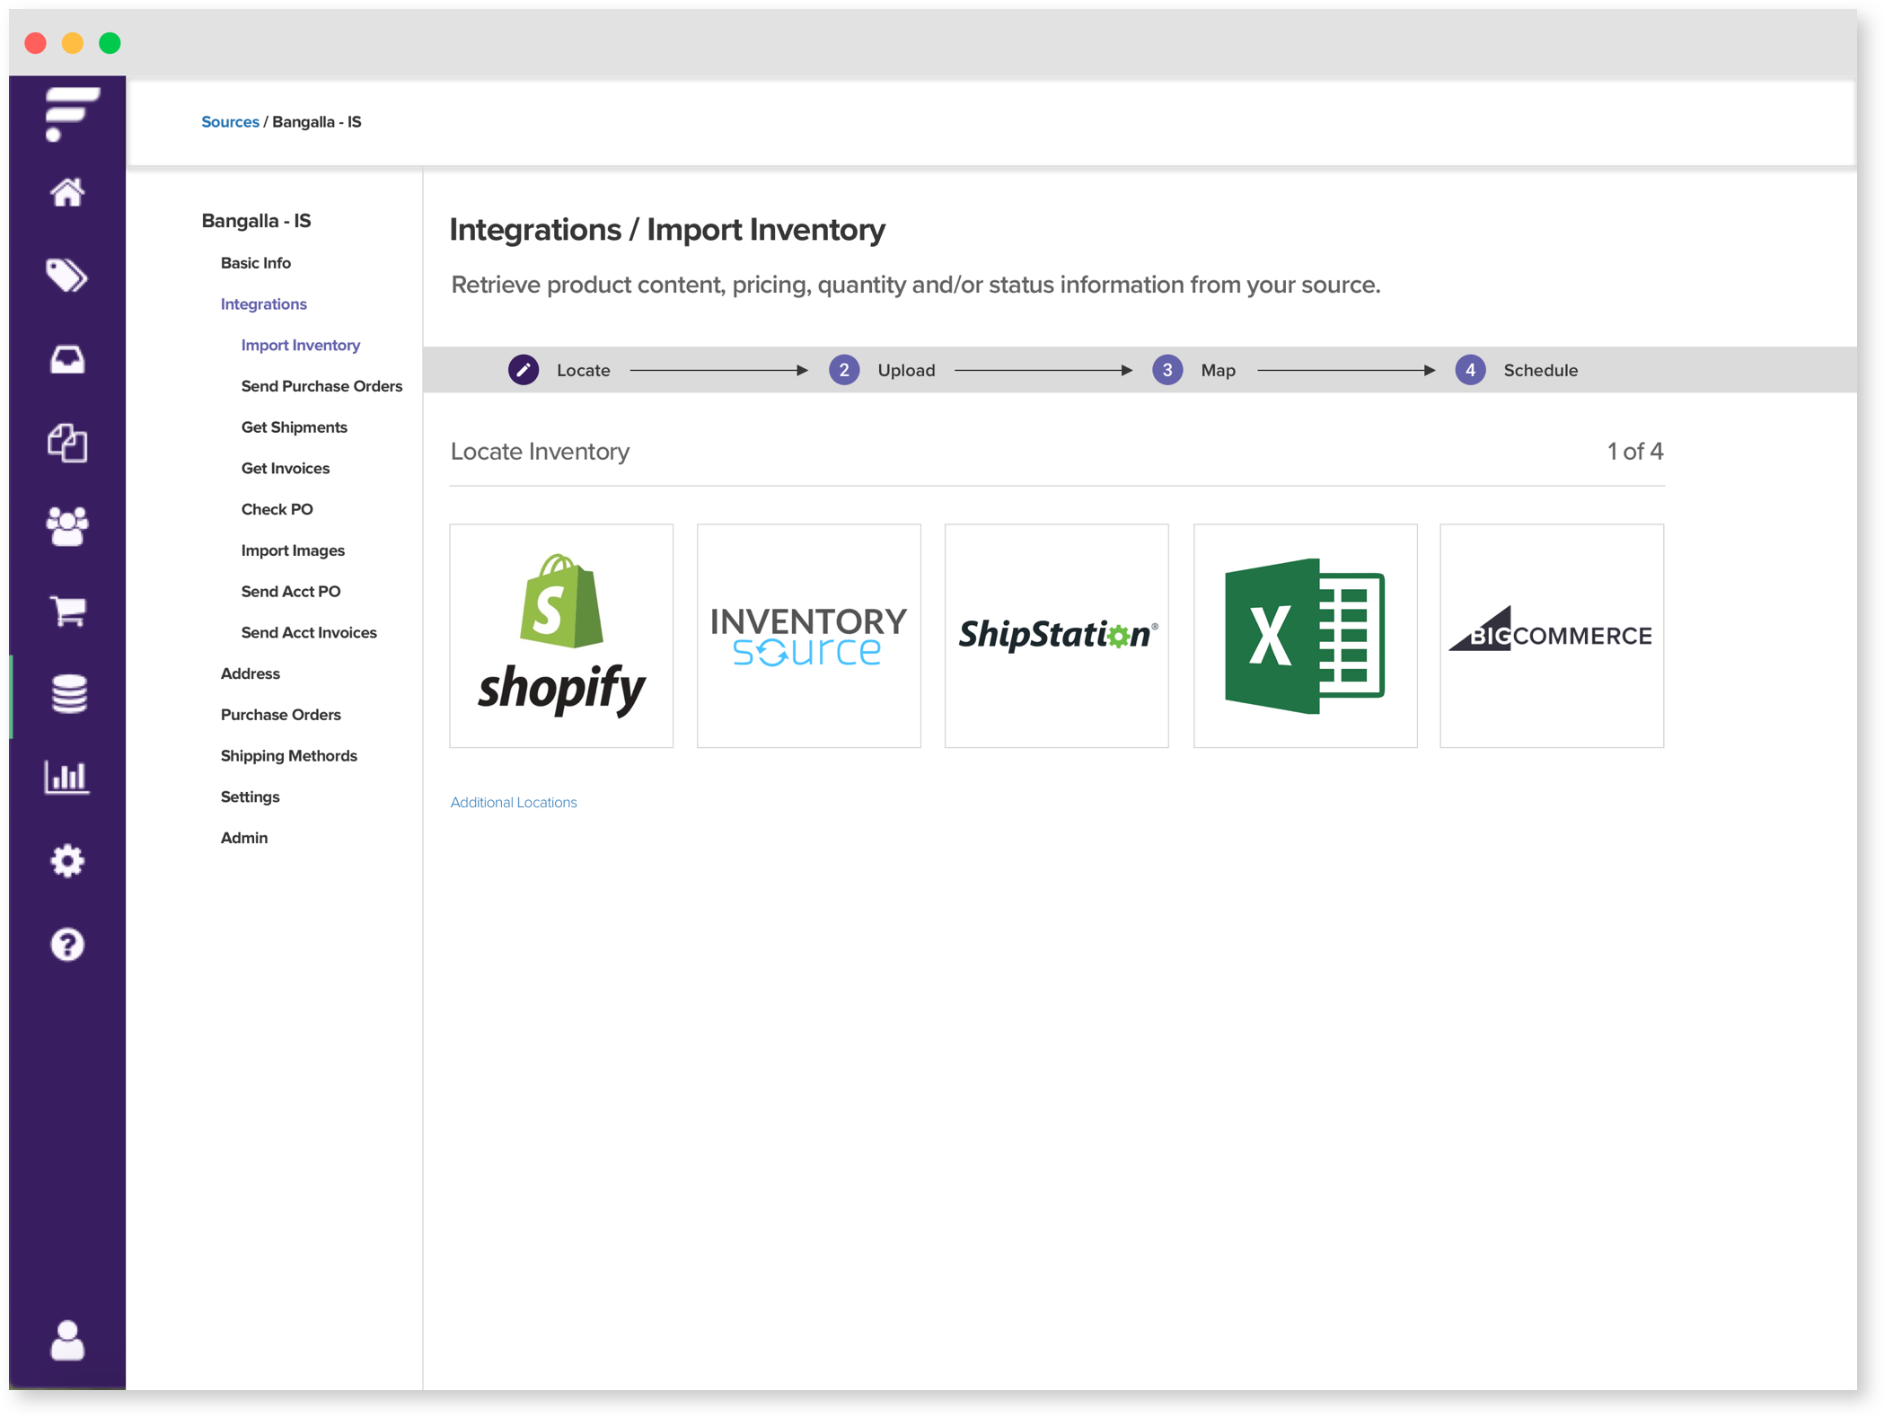Click the Additional Locations link

click(x=514, y=803)
